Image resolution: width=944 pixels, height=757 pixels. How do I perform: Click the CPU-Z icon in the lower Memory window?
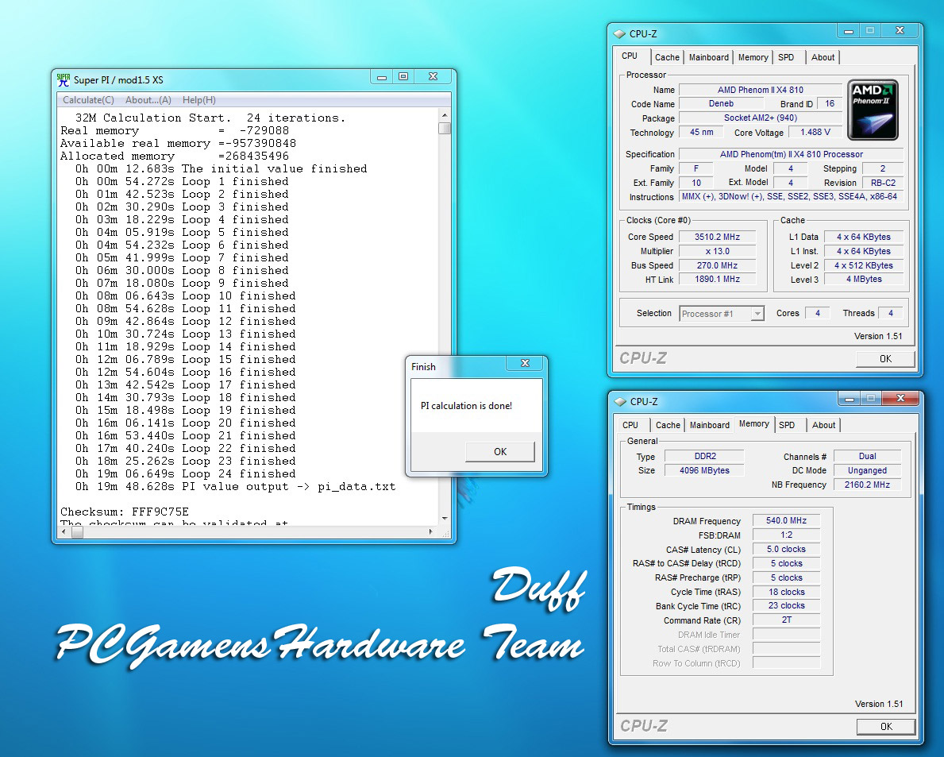[620, 401]
